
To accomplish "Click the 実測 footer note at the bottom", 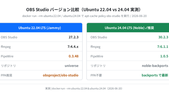I will pos(84,89).
